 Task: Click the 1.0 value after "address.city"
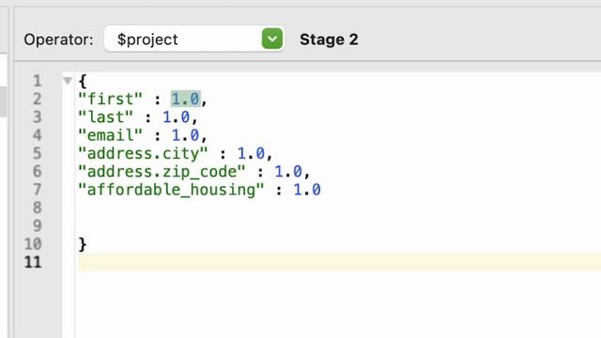pyautogui.click(x=251, y=153)
